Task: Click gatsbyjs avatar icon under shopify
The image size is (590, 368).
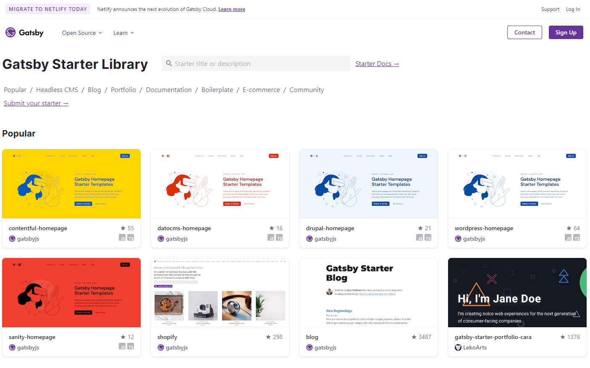Action: pos(161,347)
